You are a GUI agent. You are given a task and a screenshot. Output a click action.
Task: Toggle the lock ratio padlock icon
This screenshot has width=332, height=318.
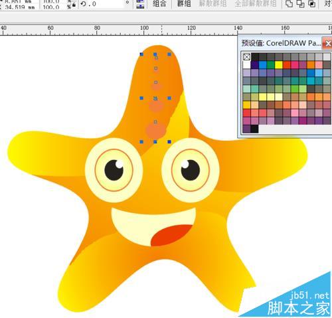tap(74, 5)
